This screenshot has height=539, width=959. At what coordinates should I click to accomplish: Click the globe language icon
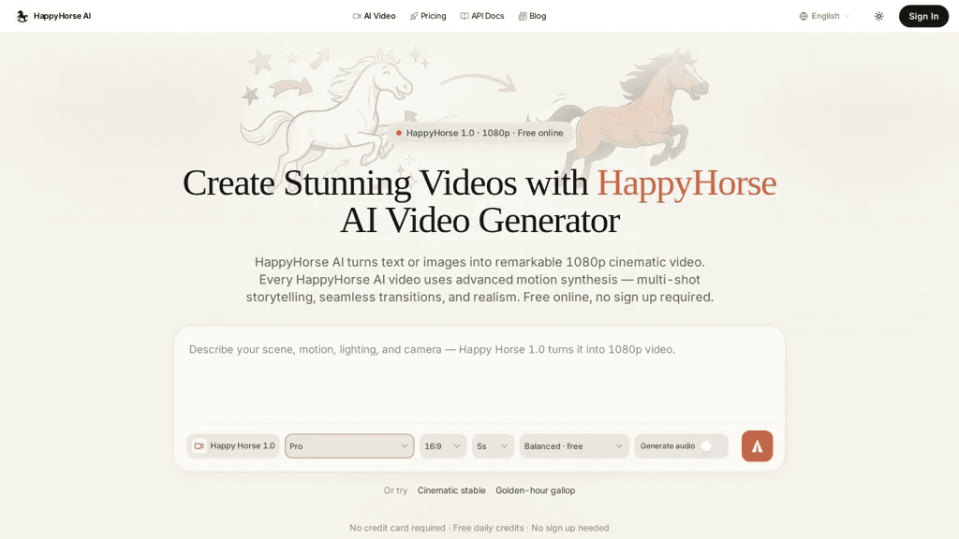804,17
